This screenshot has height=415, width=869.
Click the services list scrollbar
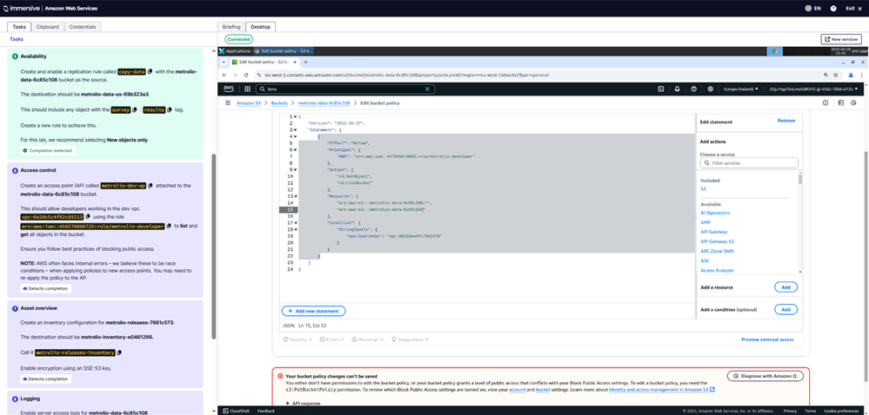[x=799, y=178]
